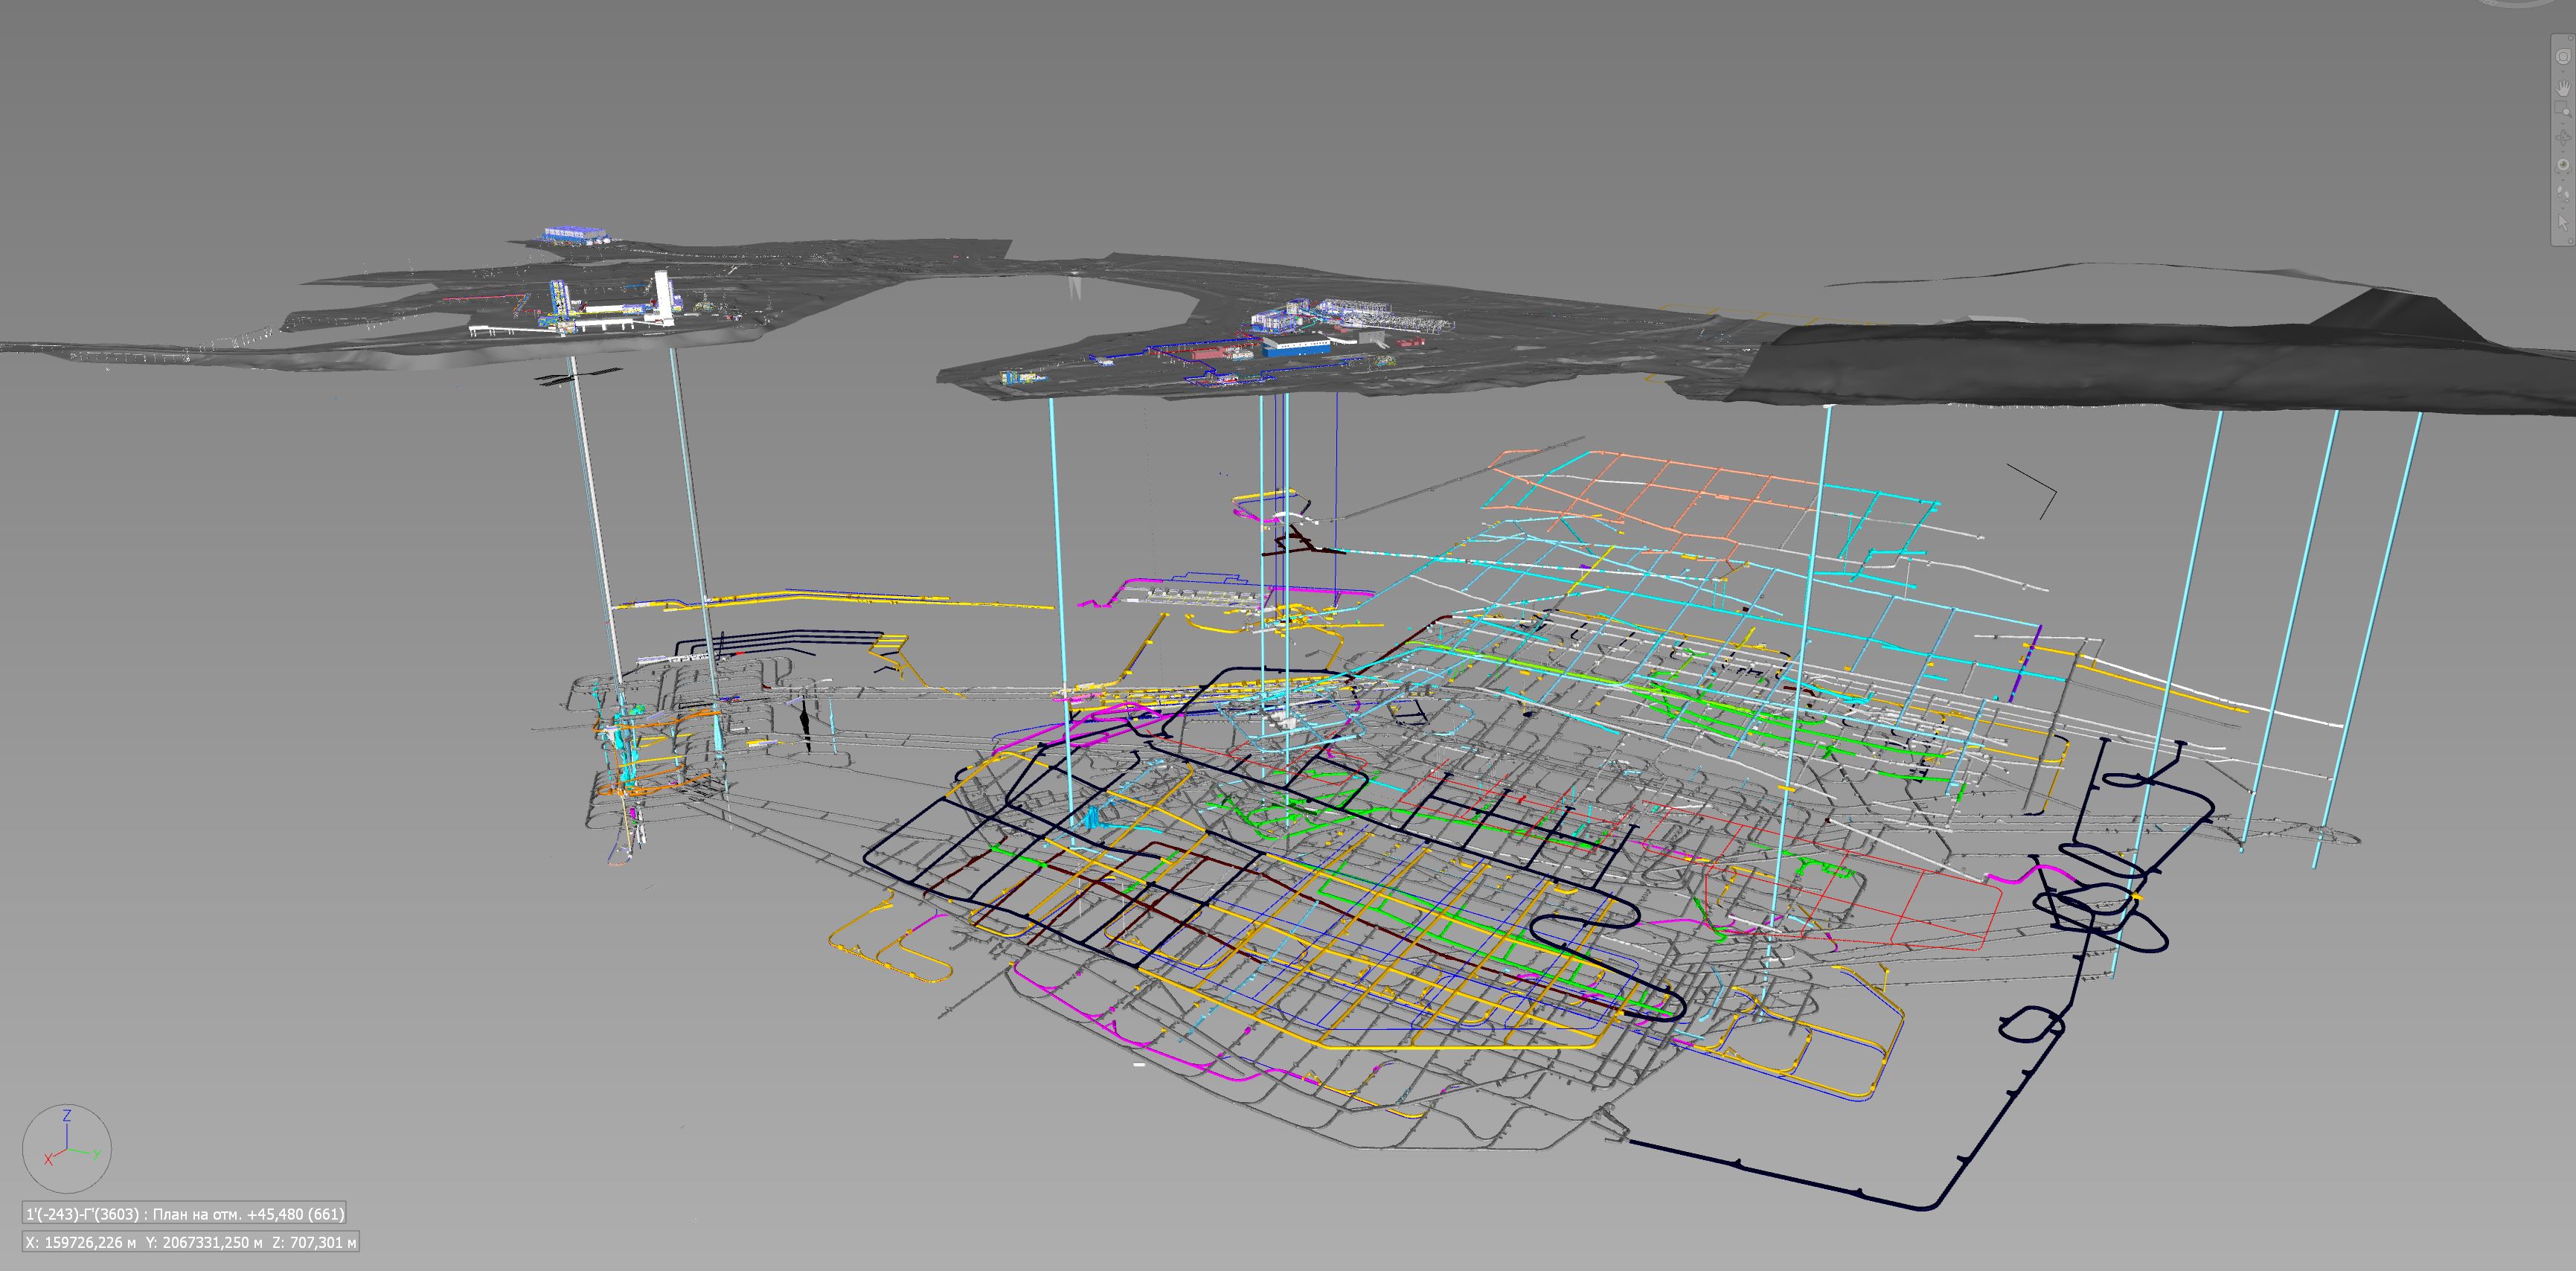Choose the Look Around eye tool
Image resolution: width=2576 pixels, height=1271 pixels.
coord(2563,165)
